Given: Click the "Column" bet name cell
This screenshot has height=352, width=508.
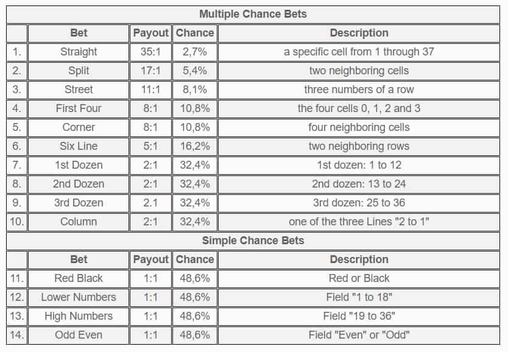Looking at the screenshot, I should (x=79, y=222).
